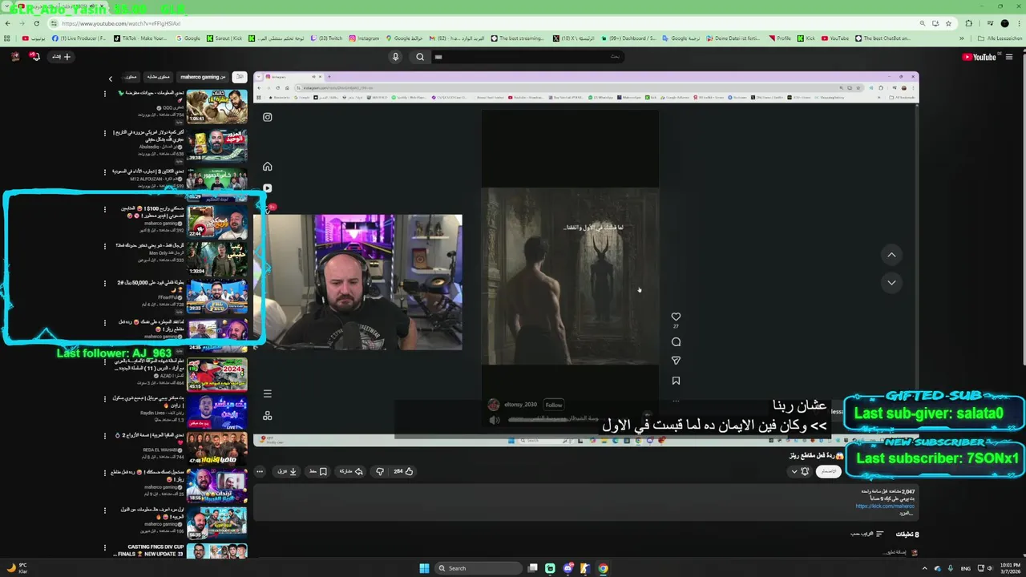Select the 'similar content' filter chip
Viewport: 1026px width, 577px height.
(158, 77)
